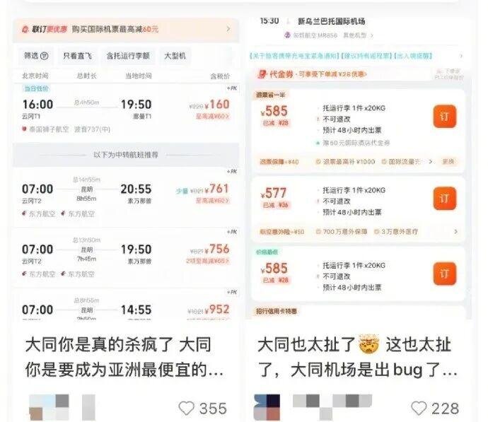Viewport: 488px width, 422px height.
Task: Open the right post author avatar
Action: point(267,407)
